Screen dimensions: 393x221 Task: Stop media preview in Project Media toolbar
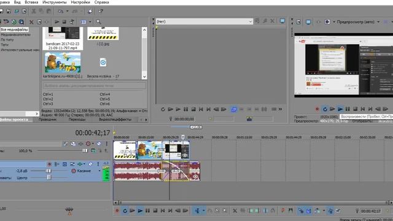tap(64, 22)
